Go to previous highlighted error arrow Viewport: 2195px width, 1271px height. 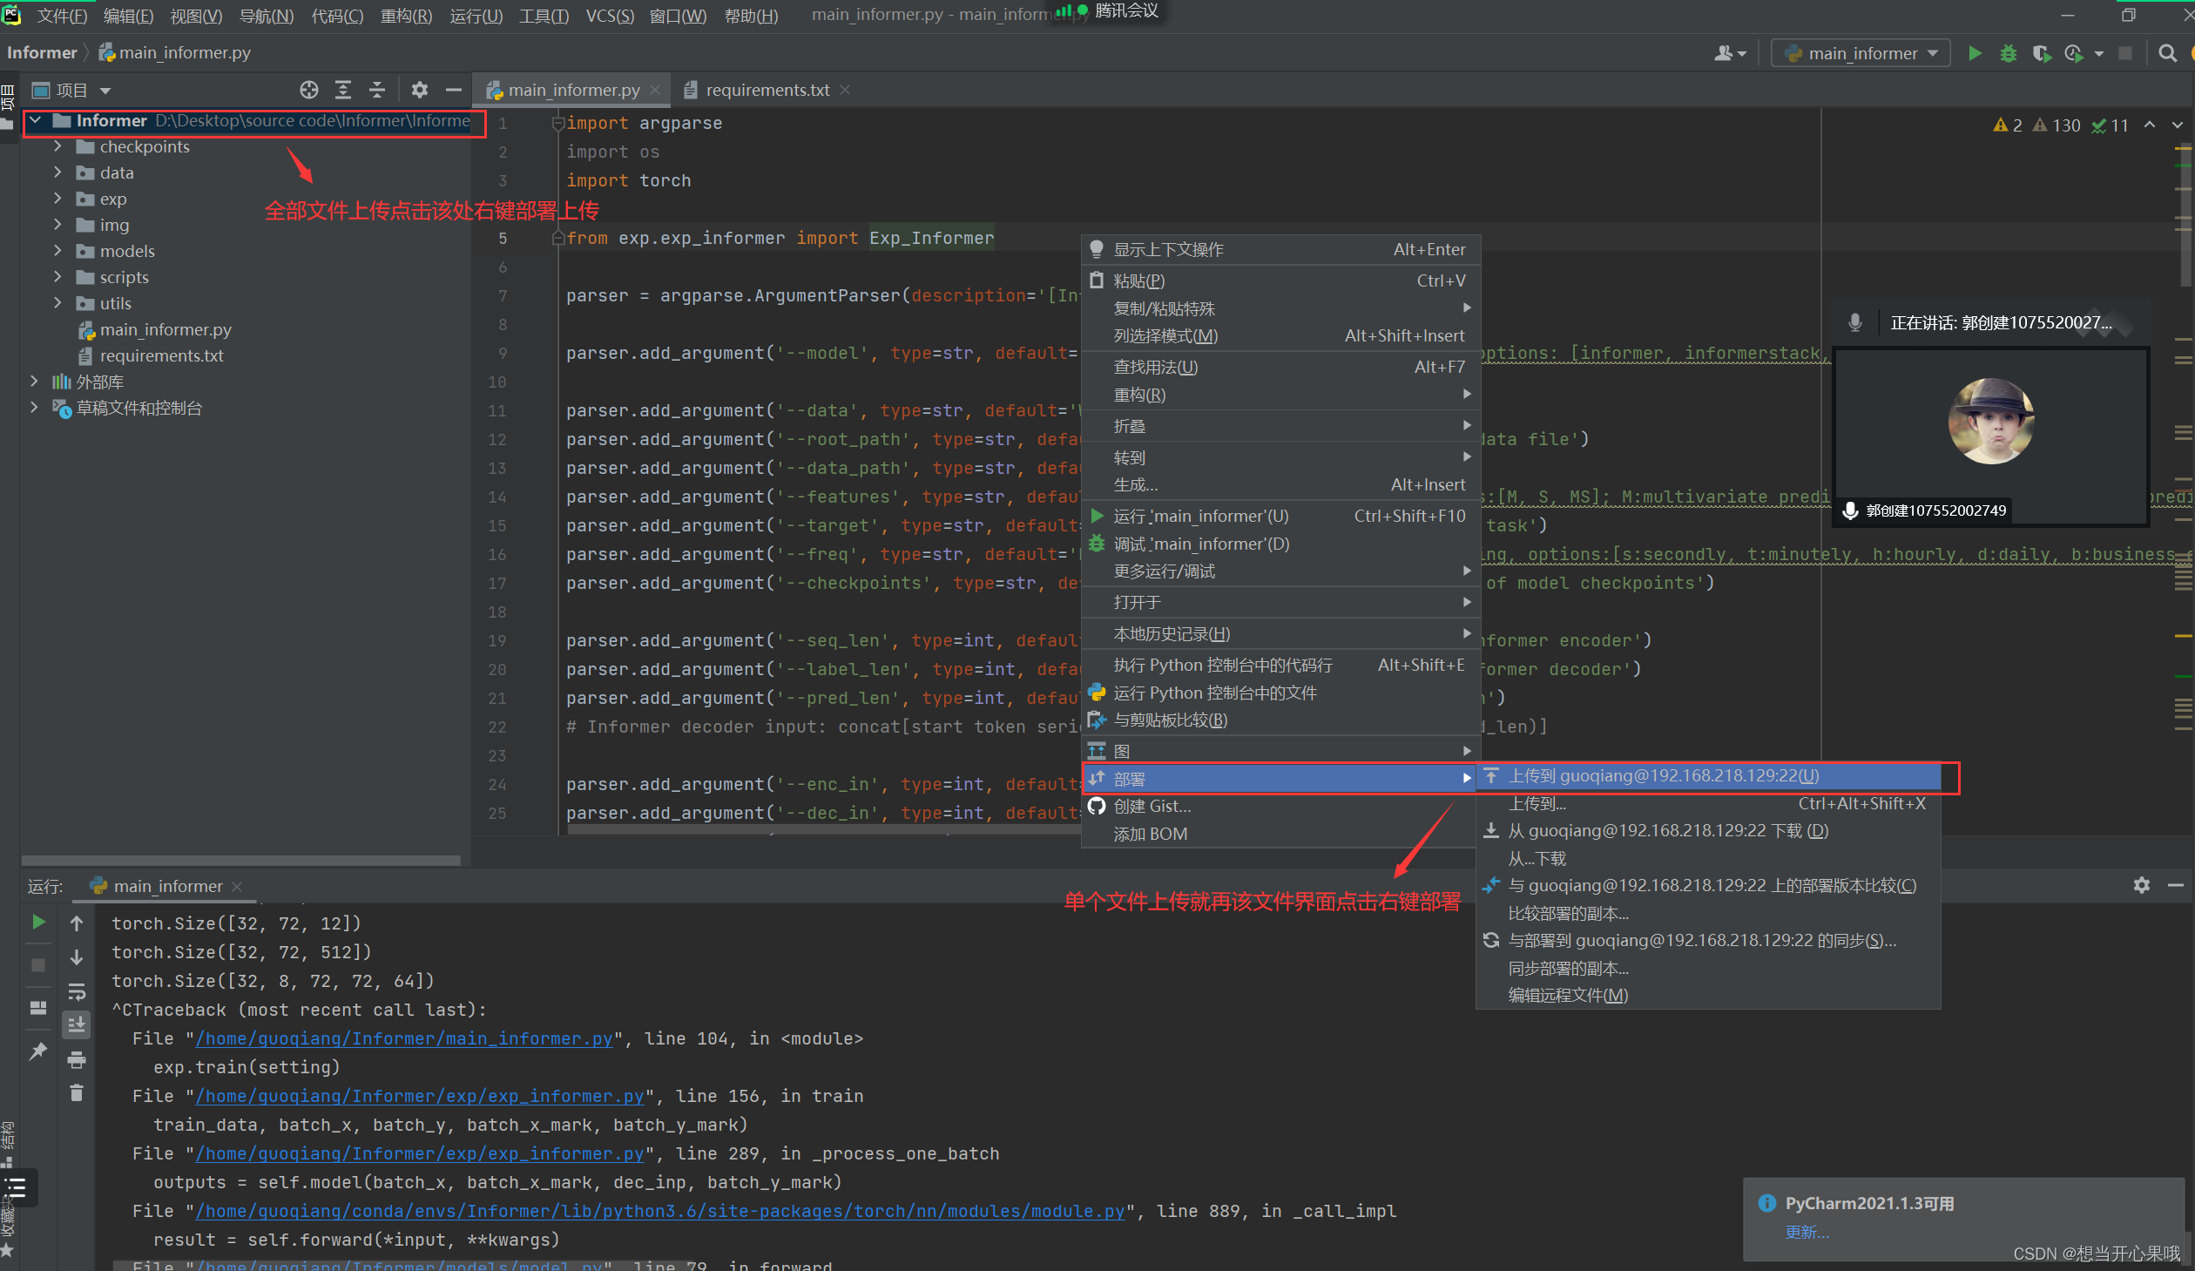2150,125
